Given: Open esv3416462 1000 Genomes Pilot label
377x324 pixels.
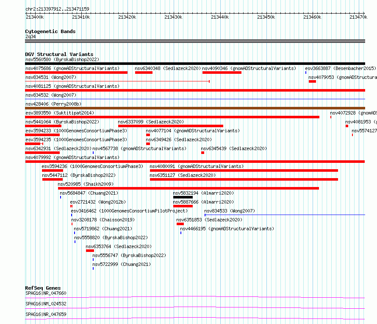Looking at the screenshot, I should [x=129, y=211].
